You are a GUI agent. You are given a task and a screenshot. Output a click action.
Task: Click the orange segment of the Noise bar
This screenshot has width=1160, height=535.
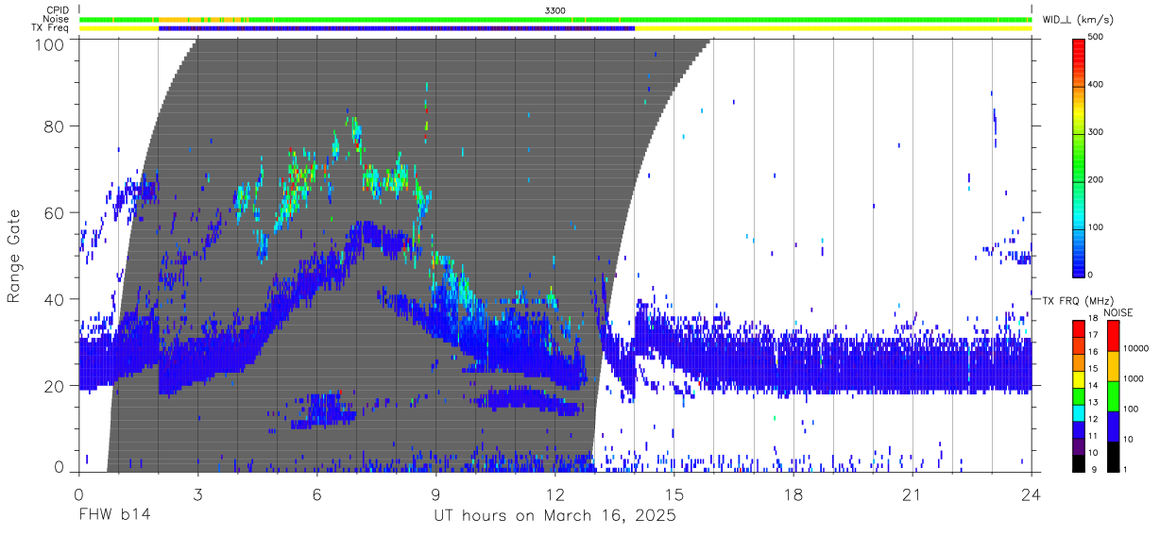click(201, 19)
